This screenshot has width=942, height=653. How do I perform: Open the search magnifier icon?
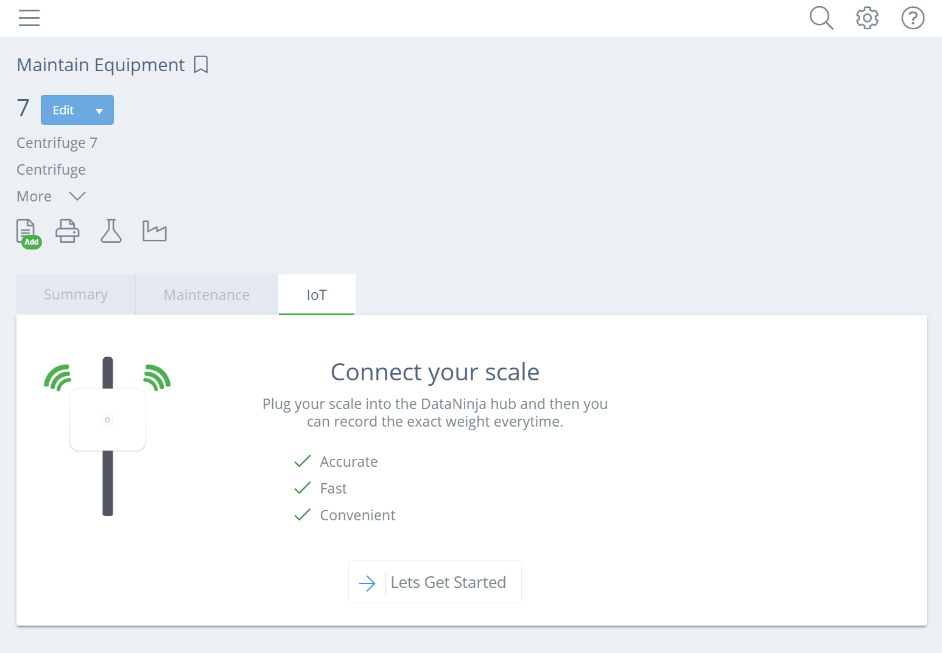pyautogui.click(x=821, y=18)
